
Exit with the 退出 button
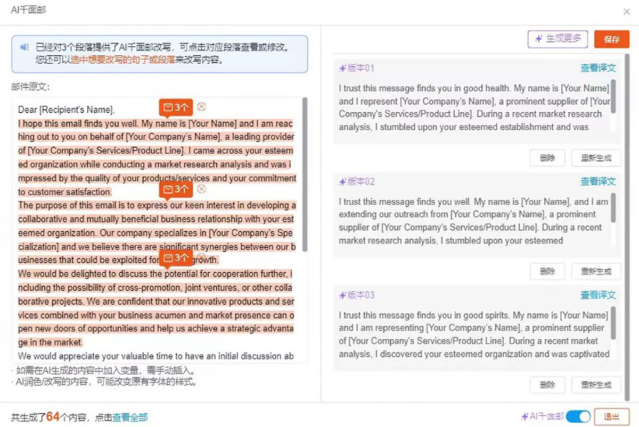point(611,417)
